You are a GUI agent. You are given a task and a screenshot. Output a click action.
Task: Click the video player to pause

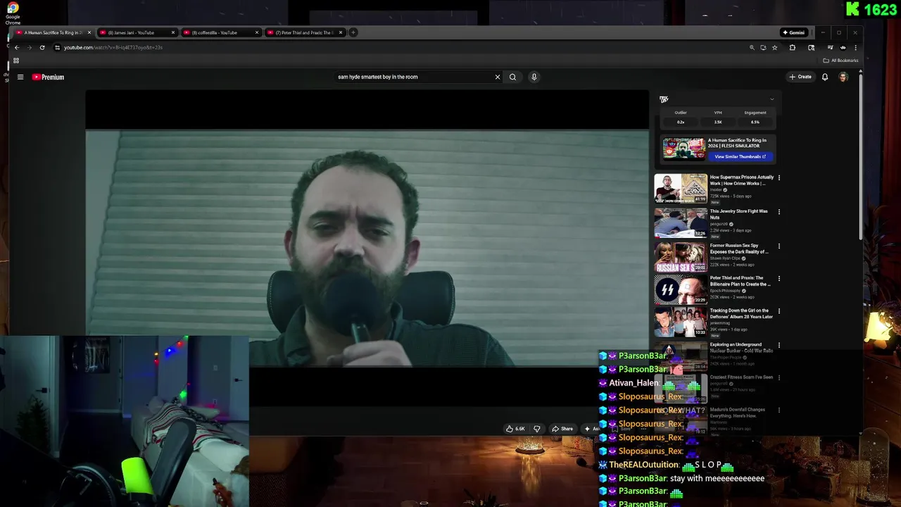(367, 246)
